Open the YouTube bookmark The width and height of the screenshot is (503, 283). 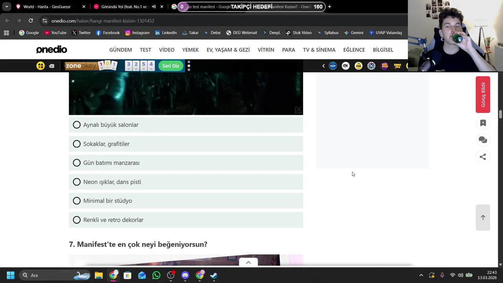point(55,33)
